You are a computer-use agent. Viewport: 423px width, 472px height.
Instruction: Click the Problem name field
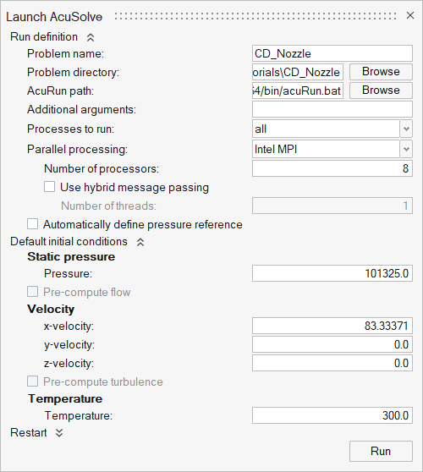pos(332,53)
